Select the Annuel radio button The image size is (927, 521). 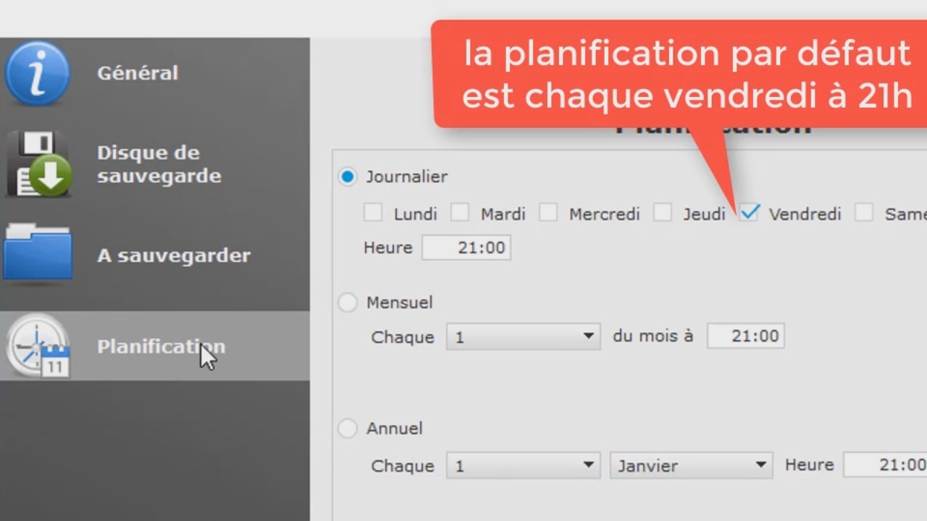pyautogui.click(x=348, y=428)
